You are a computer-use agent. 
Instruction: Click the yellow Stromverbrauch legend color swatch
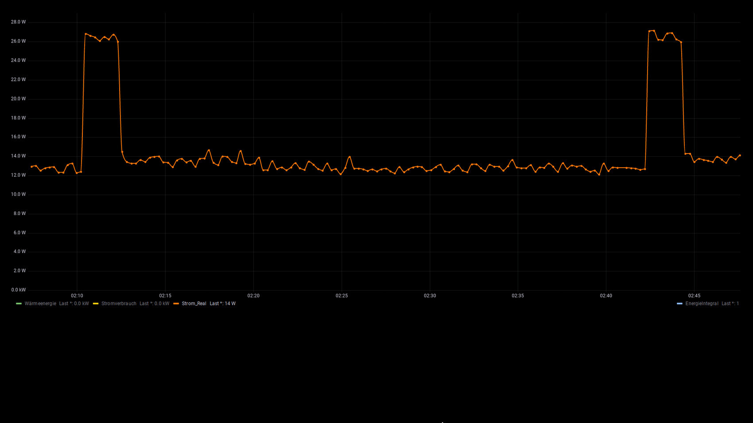coord(96,304)
